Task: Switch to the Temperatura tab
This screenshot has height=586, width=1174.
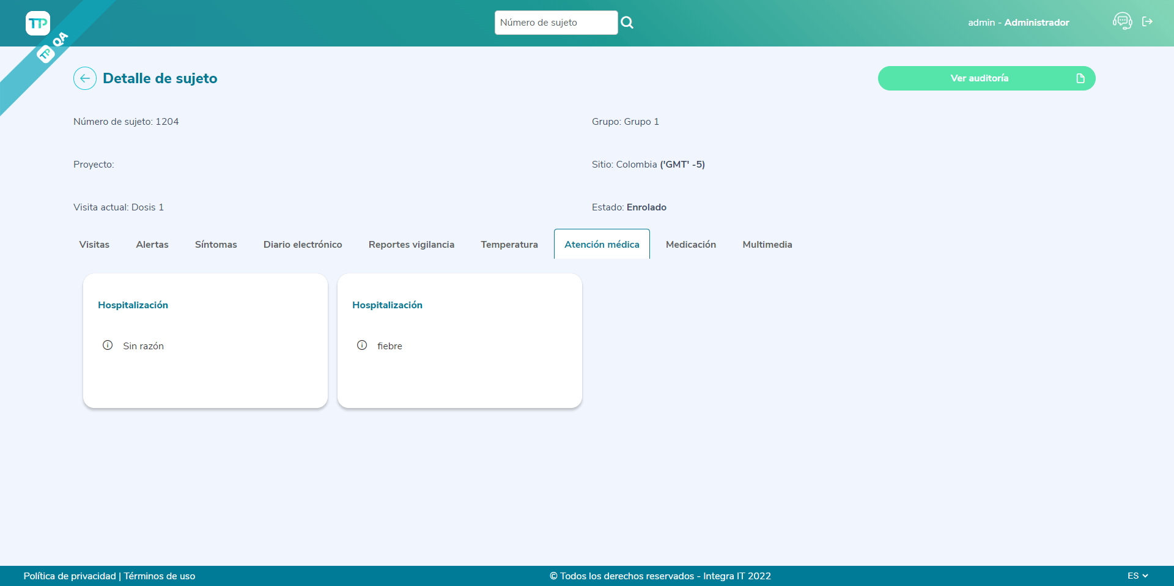Action: [x=509, y=244]
